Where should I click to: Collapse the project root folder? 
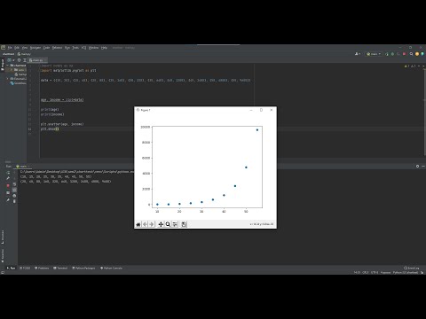point(8,66)
